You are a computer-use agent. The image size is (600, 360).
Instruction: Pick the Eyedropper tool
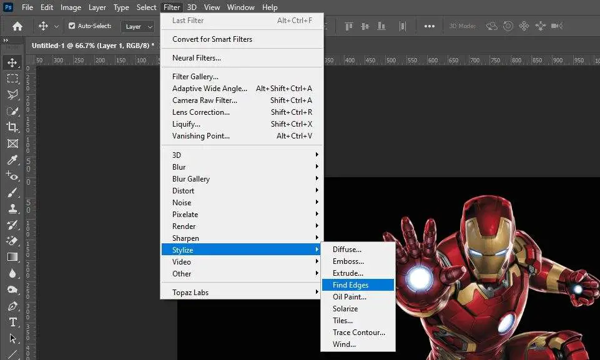point(12,160)
